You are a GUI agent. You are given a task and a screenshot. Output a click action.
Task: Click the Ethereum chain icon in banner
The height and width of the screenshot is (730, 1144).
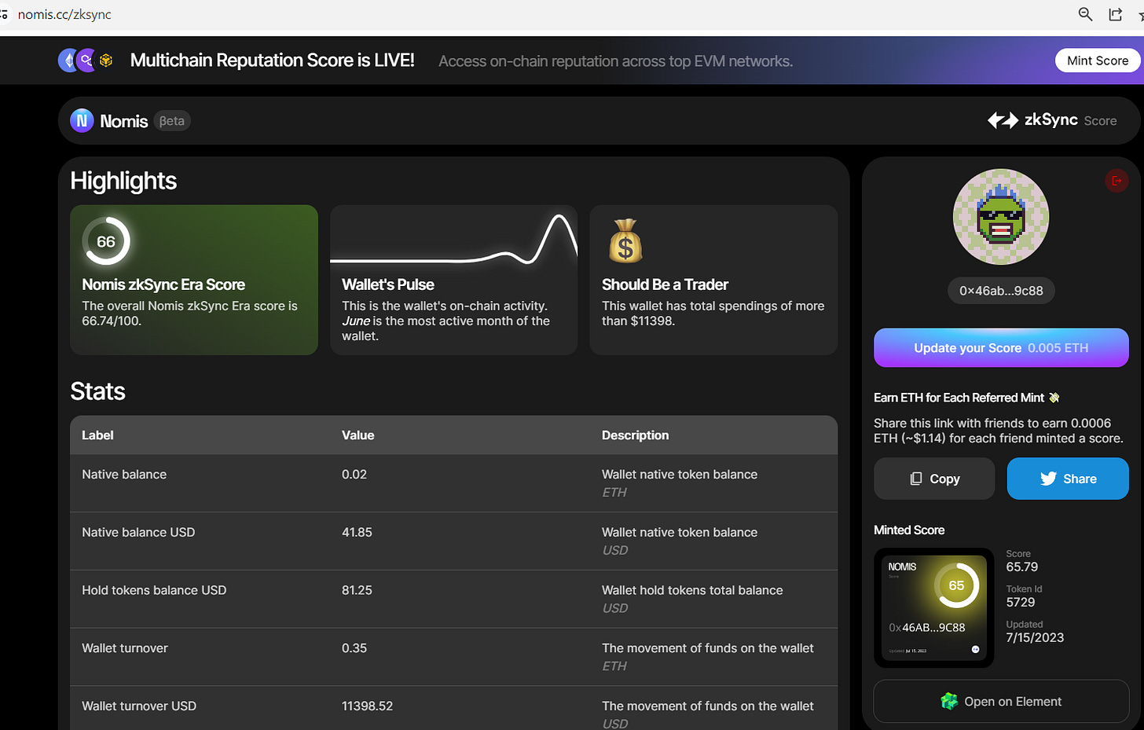(68, 61)
